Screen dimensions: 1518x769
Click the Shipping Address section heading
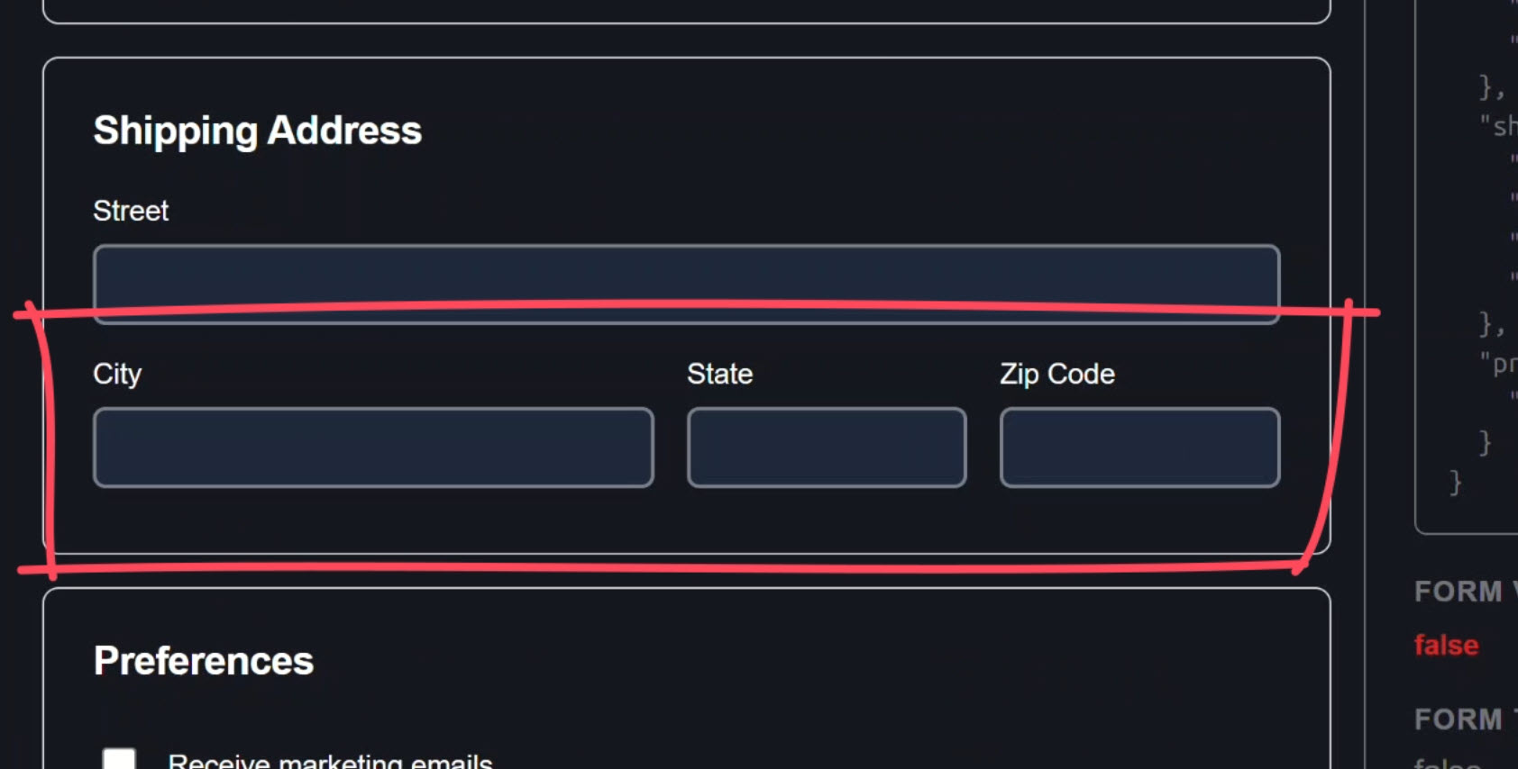click(x=258, y=130)
